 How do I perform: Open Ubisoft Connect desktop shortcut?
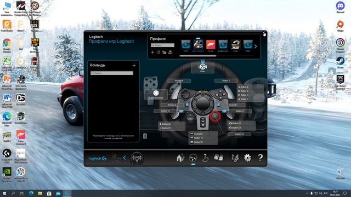[x=340, y=45]
